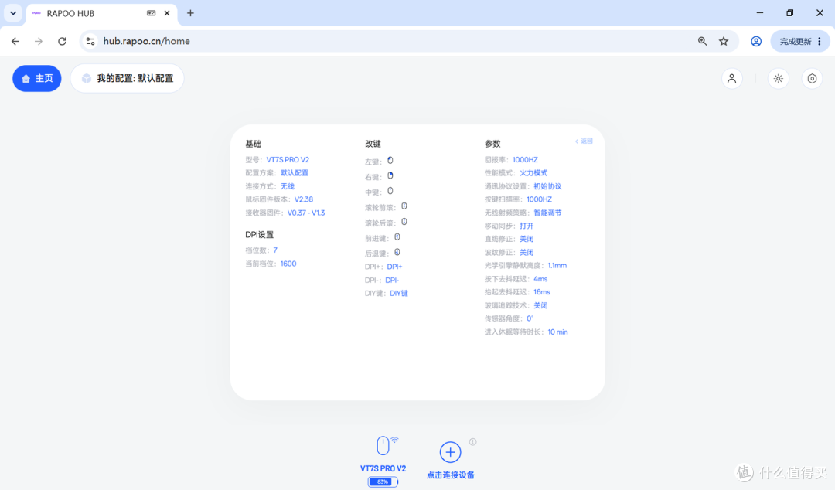The height and width of the screenshot is (490, 835).
Task: Click the 直线修正 value 关闭
Action: (x=527, y=239)
